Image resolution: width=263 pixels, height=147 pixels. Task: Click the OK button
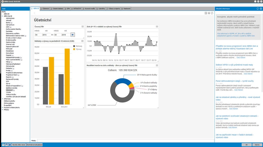246,145
